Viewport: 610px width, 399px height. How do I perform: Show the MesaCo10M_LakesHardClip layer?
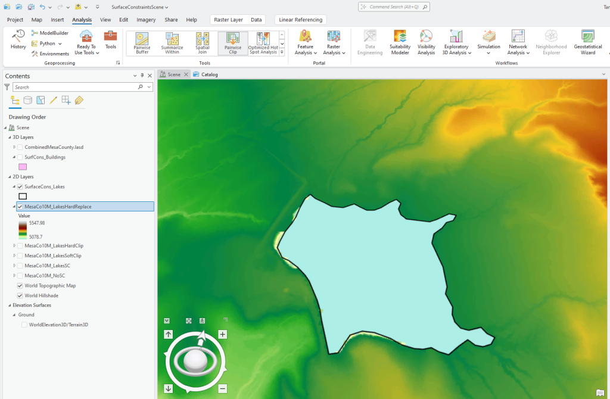pyautogui.click(x=20, y=245)
